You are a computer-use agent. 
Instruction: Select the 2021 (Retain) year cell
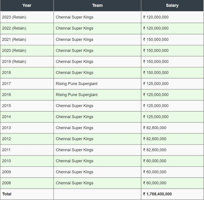point(27,39)
